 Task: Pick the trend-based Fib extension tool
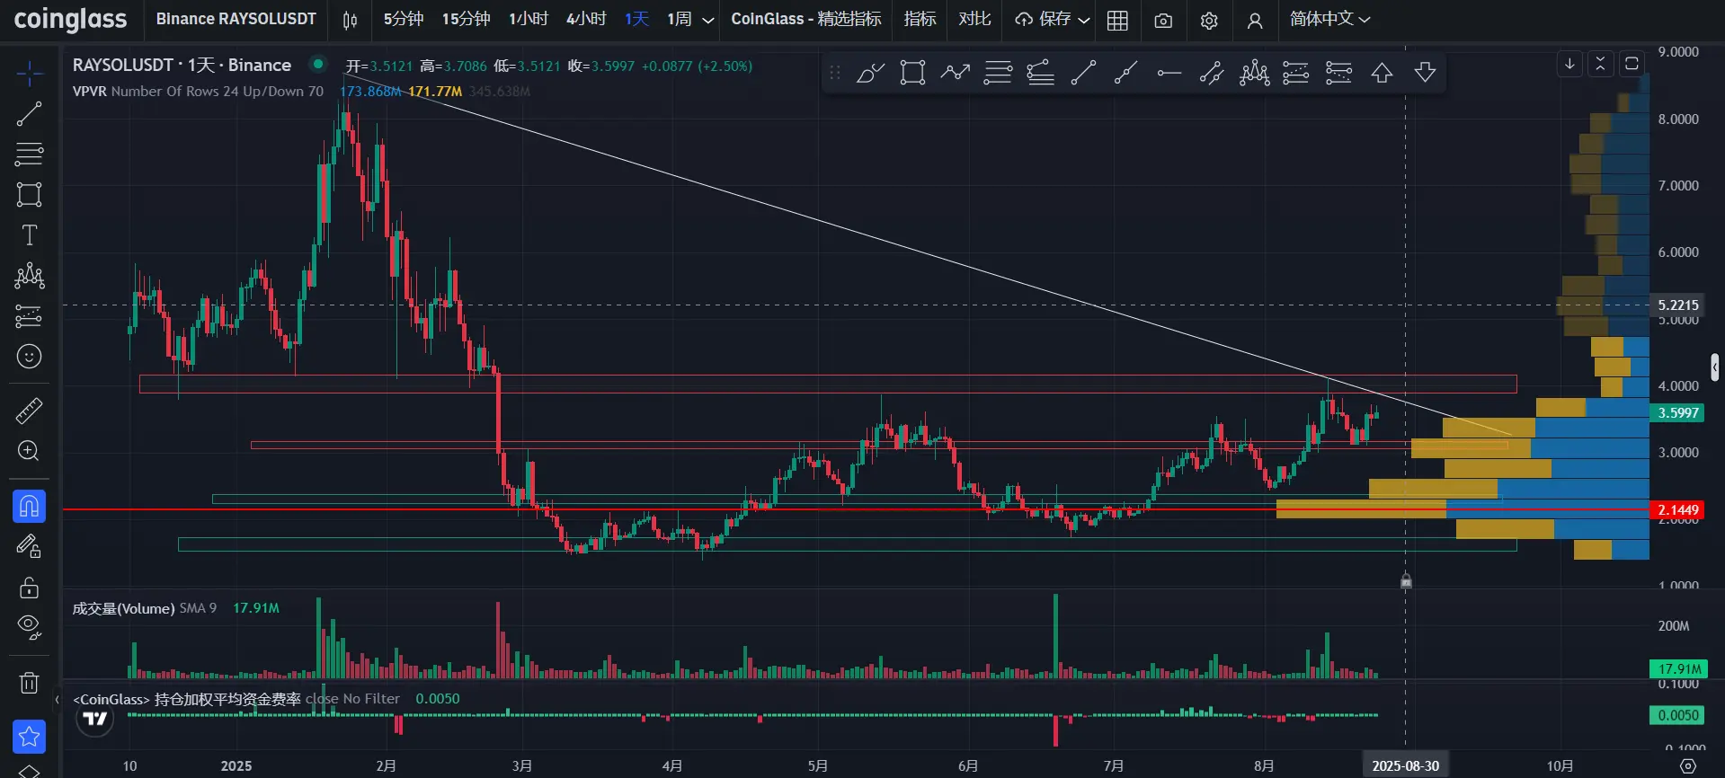click(1040, 73)
